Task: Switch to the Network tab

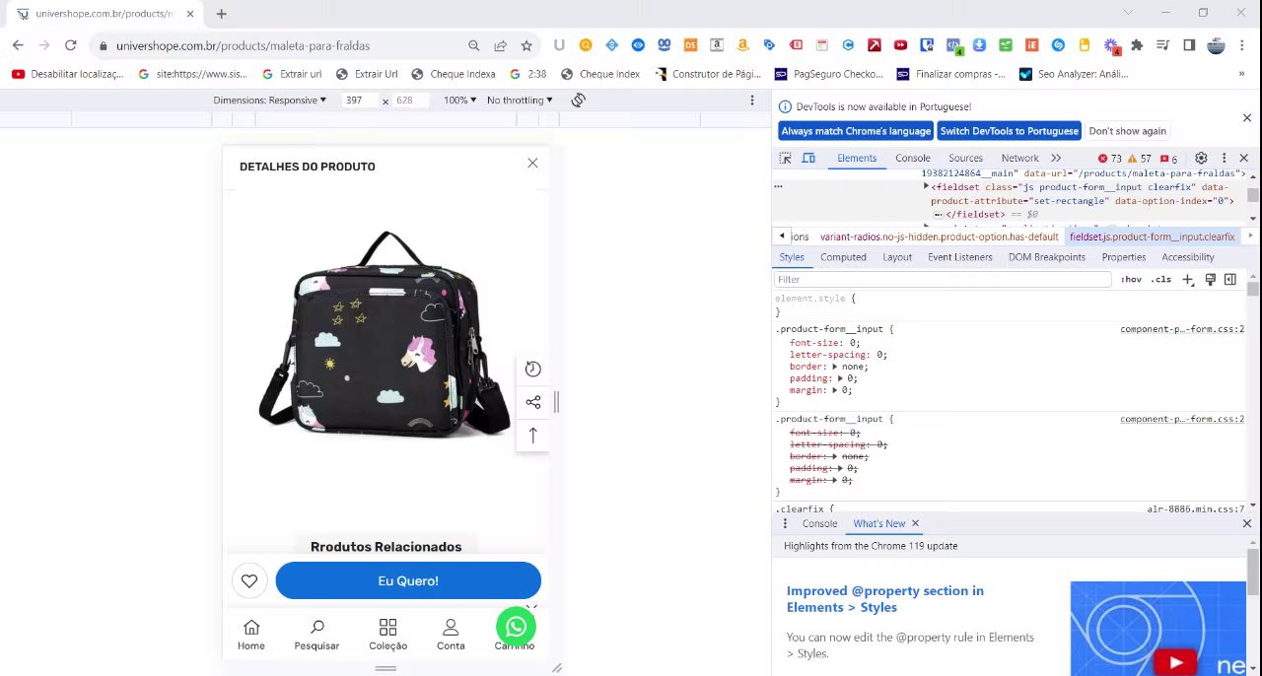Action: (1019, 158)
